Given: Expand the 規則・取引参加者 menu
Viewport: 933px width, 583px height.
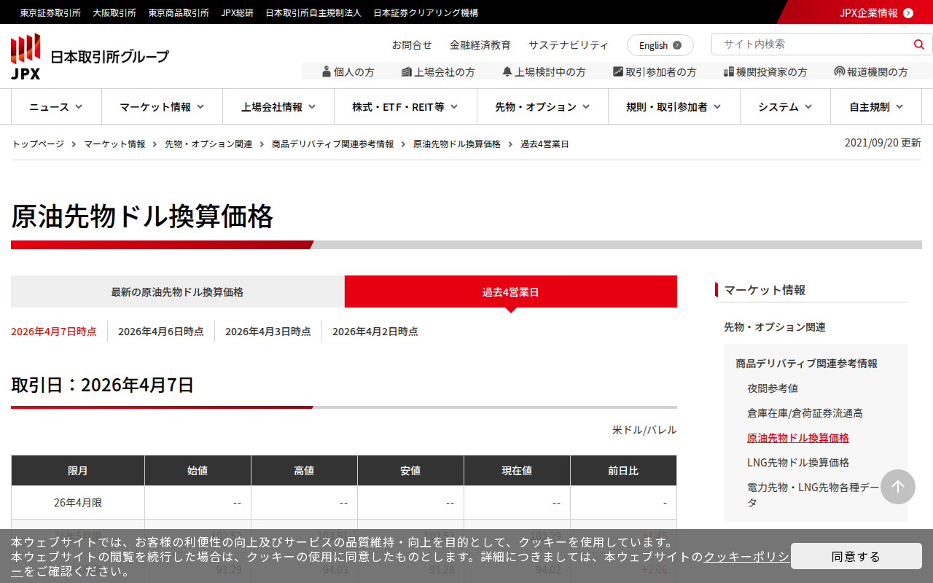Looking at the screenshot, I should tap(674, 106).
